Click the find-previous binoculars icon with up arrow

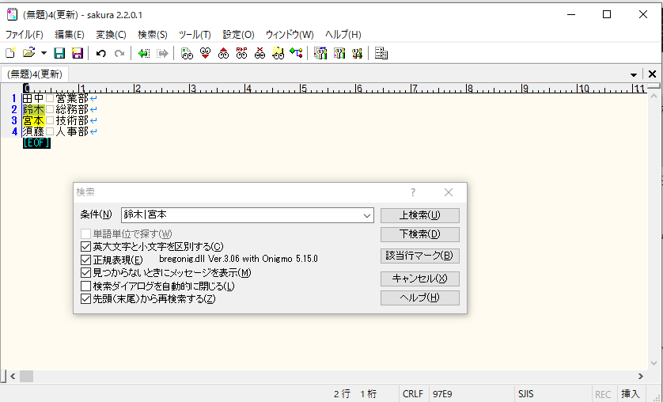click(x=224, y=53)
